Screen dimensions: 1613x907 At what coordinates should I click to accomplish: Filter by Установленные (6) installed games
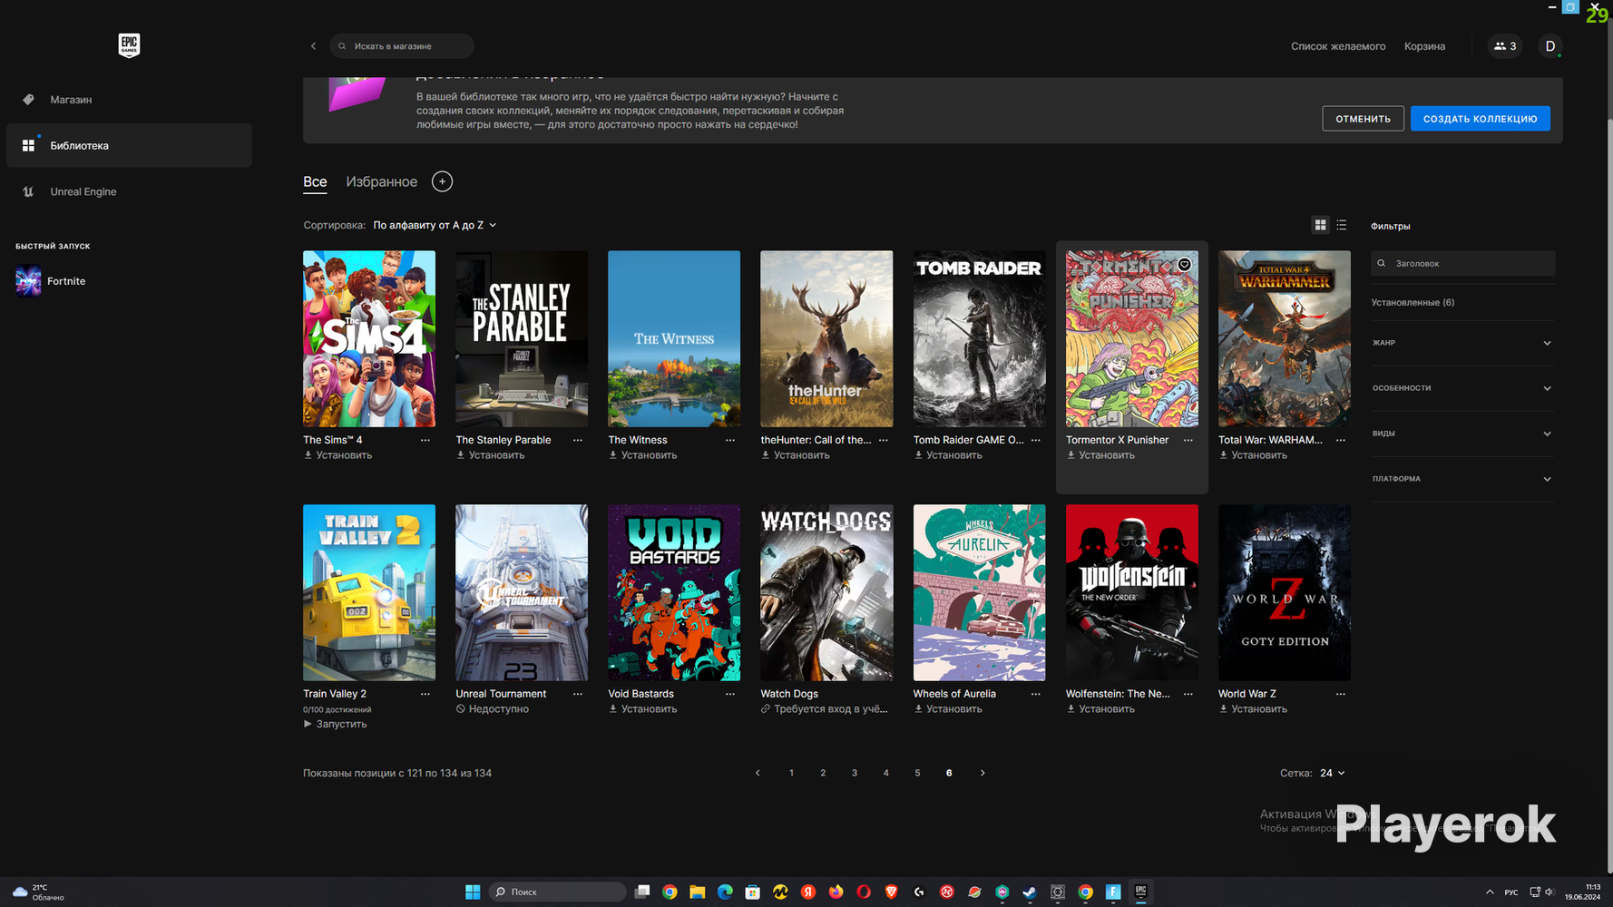coord(1413,303)
